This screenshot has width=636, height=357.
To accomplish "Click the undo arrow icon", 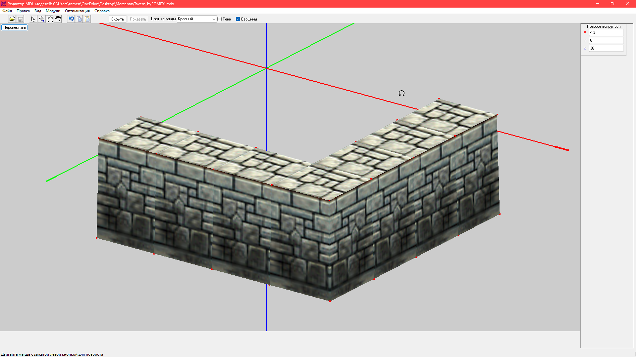I will pos(71,19).
